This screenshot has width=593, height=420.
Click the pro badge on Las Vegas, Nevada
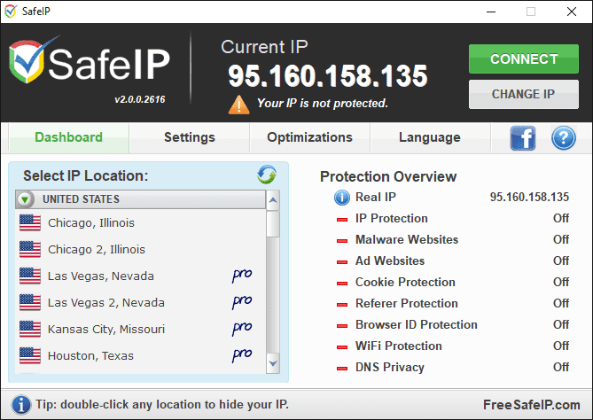242,276
